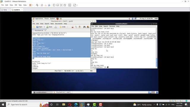The image size is (190, 107).
Task: Click the volume icon in GNOME panel
Action: (x=129, y=18)
